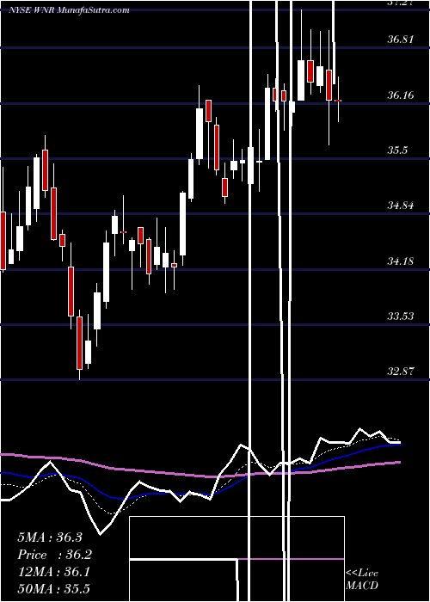This screenshot has width=430, height=602.
Task: Select the 33.53 price axis label
Action: [x=401, y=316]
